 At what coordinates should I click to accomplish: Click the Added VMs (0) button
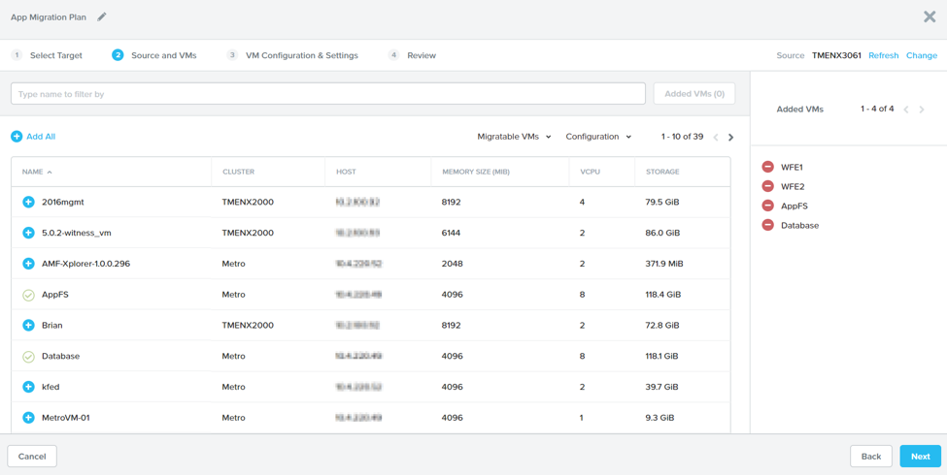(694, 93)
